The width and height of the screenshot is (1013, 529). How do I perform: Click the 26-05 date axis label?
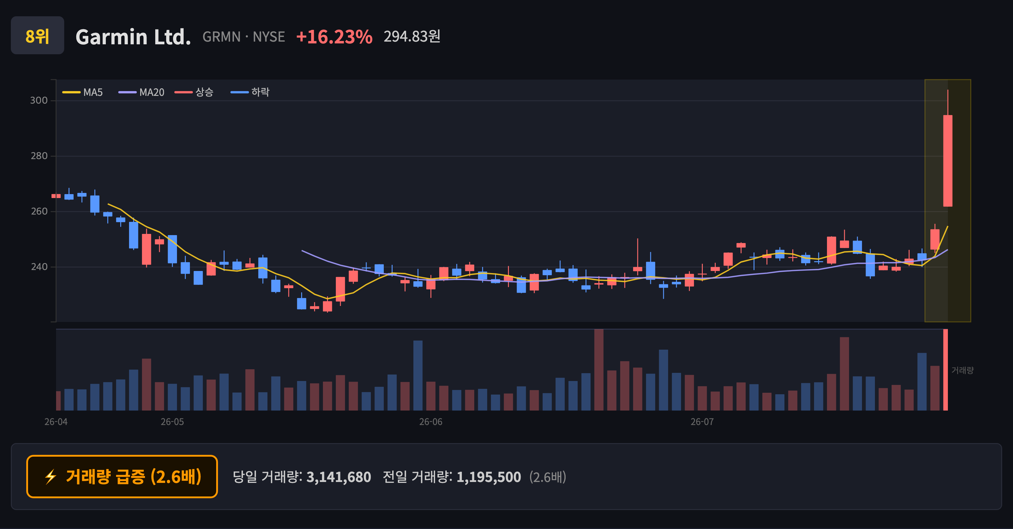pyautogui.click(x=172, y=422)
